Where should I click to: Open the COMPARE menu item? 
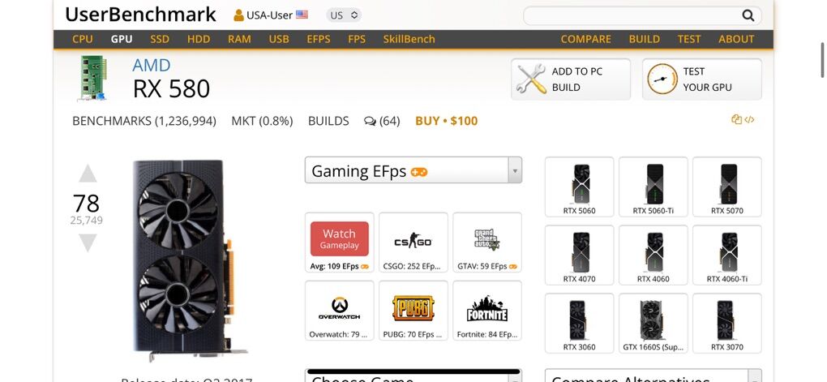pos(585,39)
